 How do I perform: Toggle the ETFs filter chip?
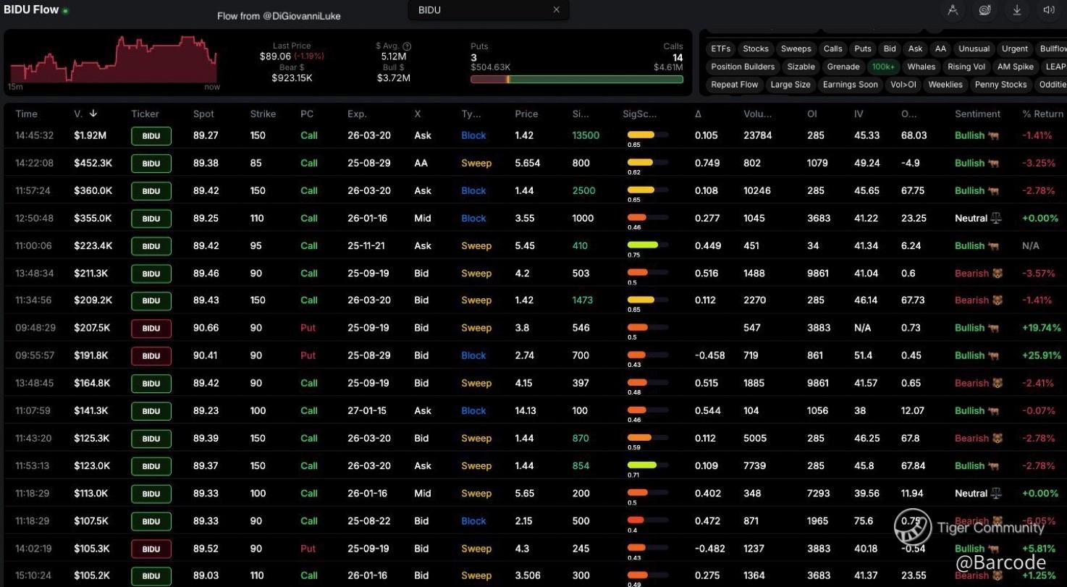tap(720, 48)
